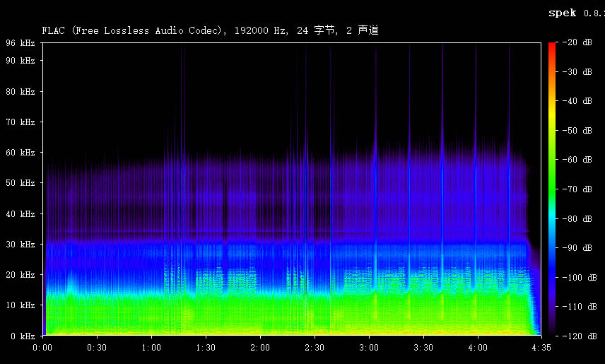Click the 0 kHz frequency axis label

point(23,336)
